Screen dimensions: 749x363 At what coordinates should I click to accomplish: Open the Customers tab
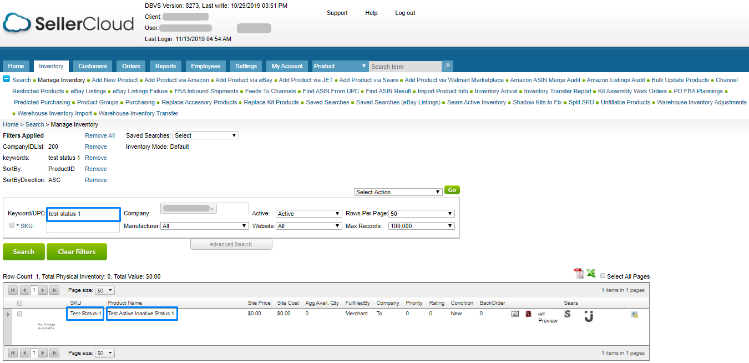click(x=93, y=66)
